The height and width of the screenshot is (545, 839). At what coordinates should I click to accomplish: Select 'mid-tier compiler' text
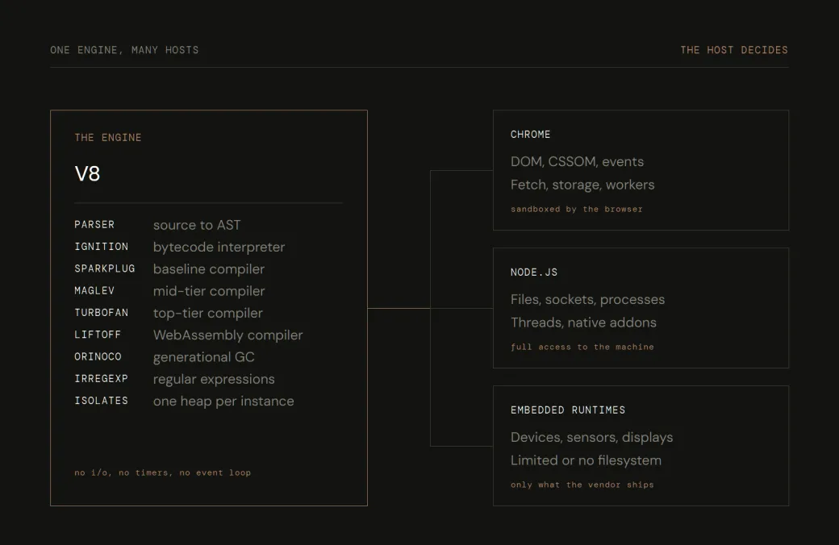pyautogui.click(x=209, y=291)
